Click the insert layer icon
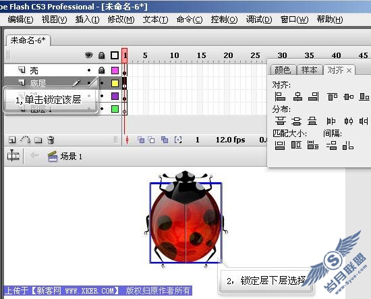Image resolution: width=371 pixels, height=299 pixels. pos(12,140)
